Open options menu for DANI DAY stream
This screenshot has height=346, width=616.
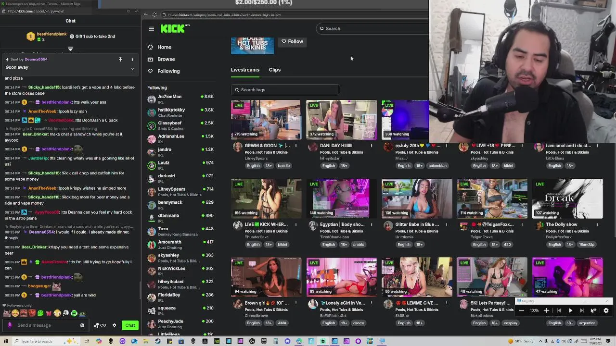click(372, 146)
